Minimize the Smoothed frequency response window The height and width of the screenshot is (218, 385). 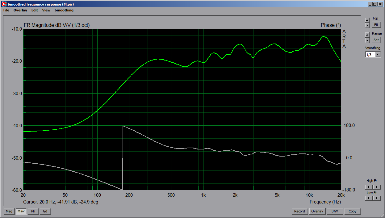[x=370, y=4]
